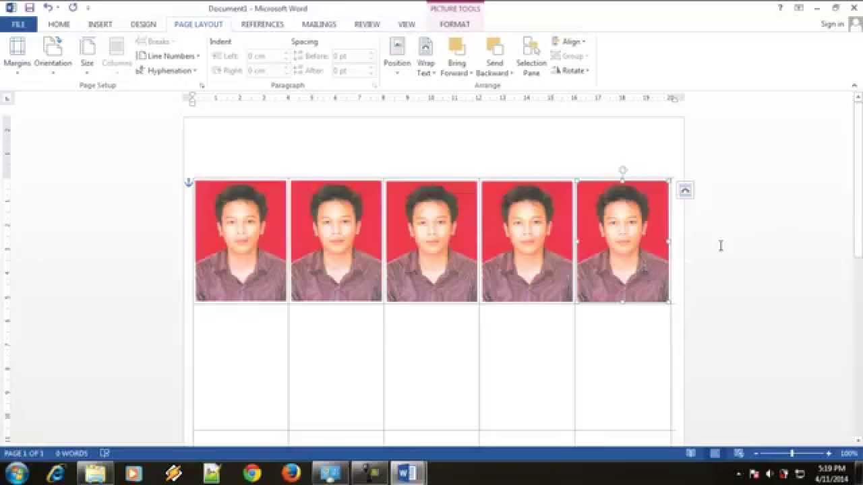Click the 100% zoom level
Viewport: 863px width, 485px height.
(x=849, y=453)
